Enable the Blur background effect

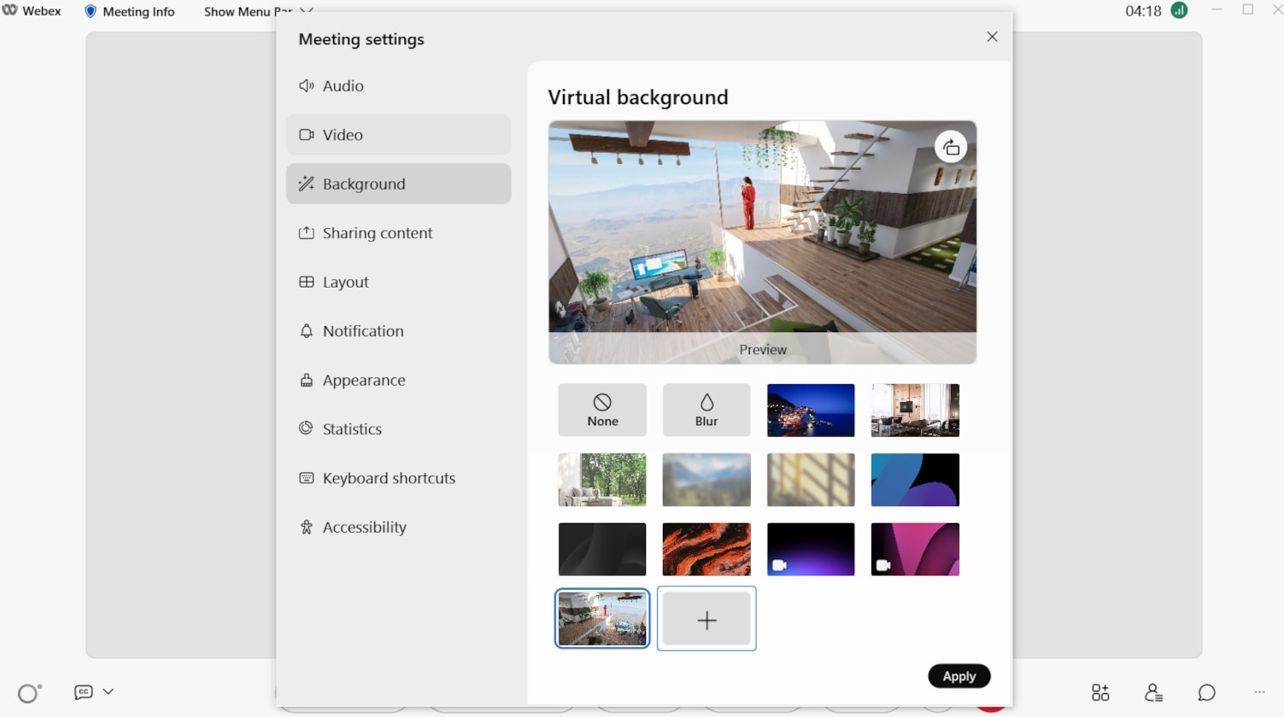coord(706,410)
